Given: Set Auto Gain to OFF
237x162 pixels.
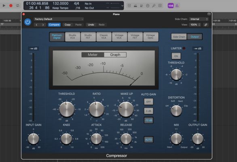Looking at the screenshot, I should 148,102.
